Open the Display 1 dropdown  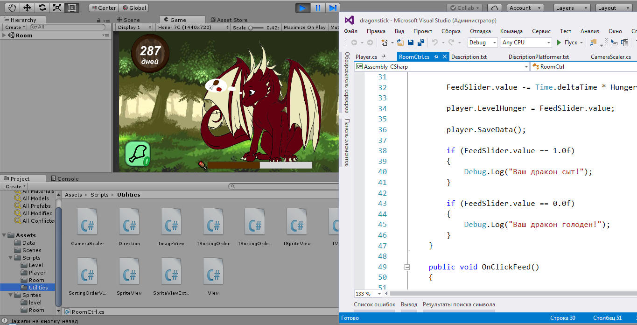click(133, 28)
